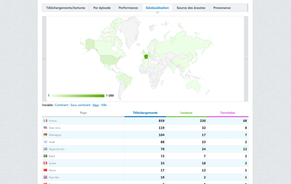This screenshot has height=184, width=291.
Task: Click the Allemagne flag icon
Action: click(x=45, y=135)
